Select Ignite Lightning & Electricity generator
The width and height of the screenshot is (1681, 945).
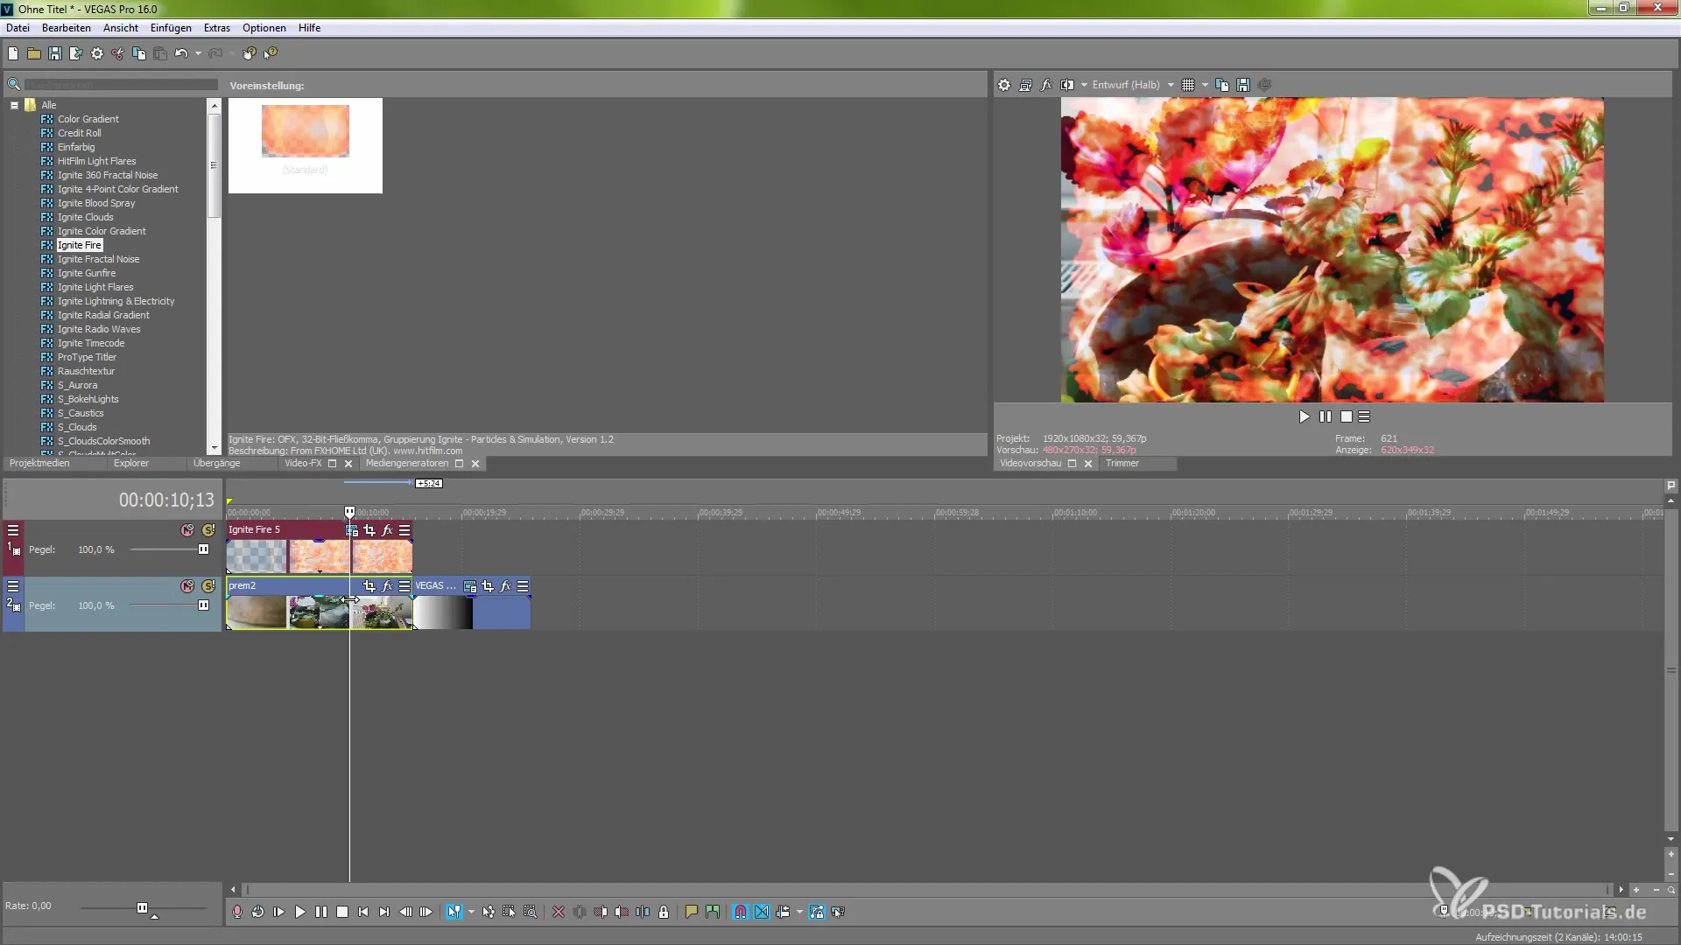pyautogui.click(x=116, y=301)
